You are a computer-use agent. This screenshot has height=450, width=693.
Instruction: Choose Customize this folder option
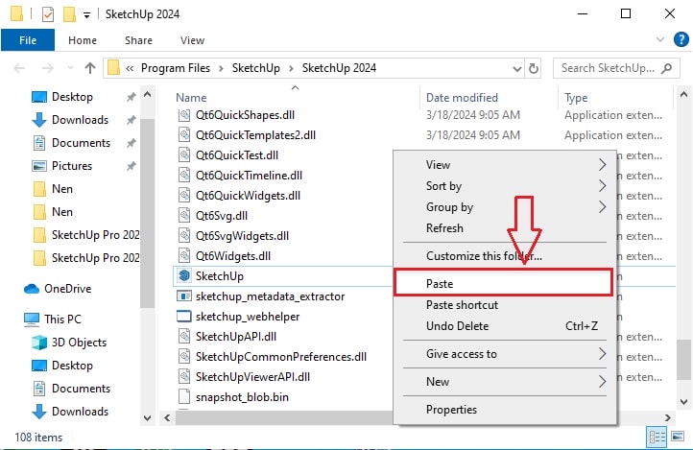[x=505, y=256]
